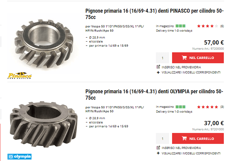Expand matching models for the Pinasco pinion
The height and width of the screenshot is (161, 231).
[189, 72]
